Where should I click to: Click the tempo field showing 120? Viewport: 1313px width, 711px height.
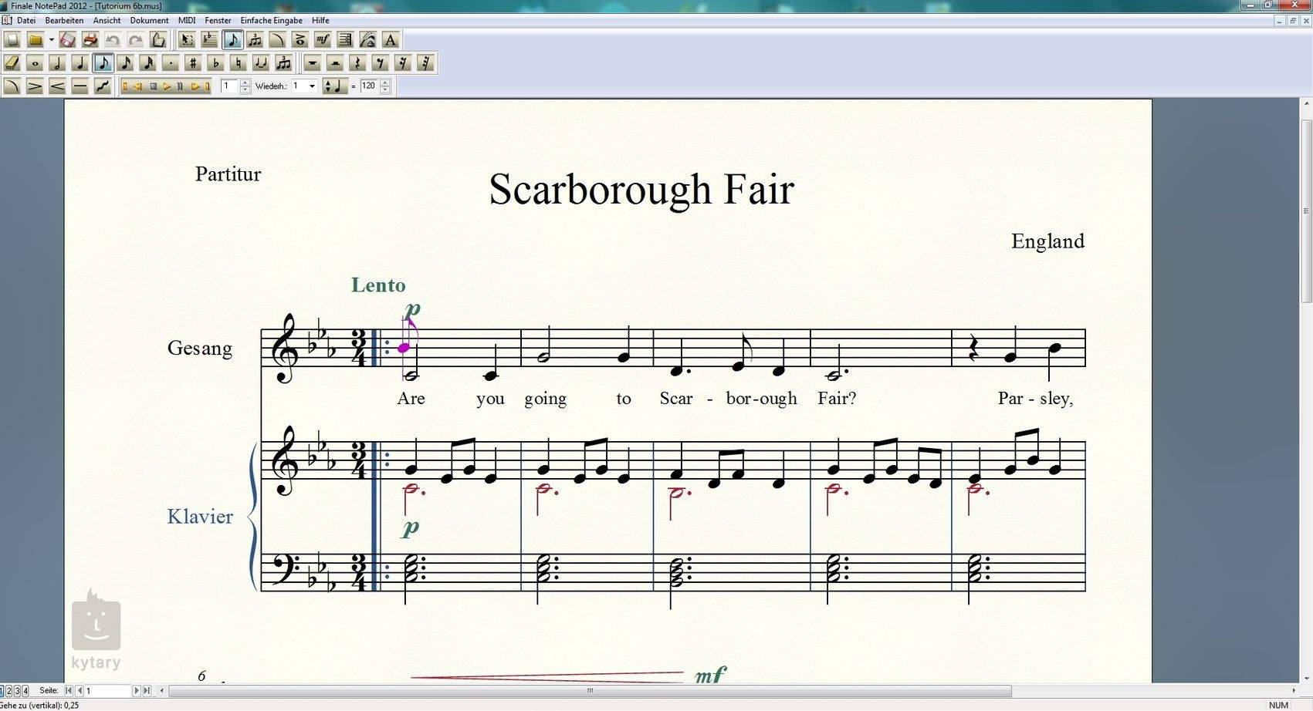coord(370,86)
